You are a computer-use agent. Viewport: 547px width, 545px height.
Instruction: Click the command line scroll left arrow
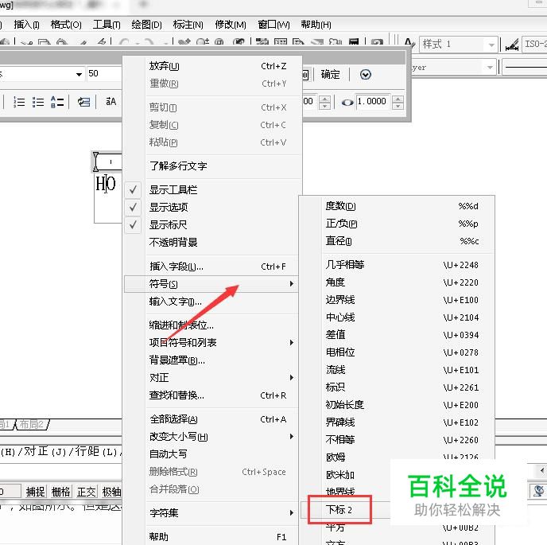(x=541, y=471)
